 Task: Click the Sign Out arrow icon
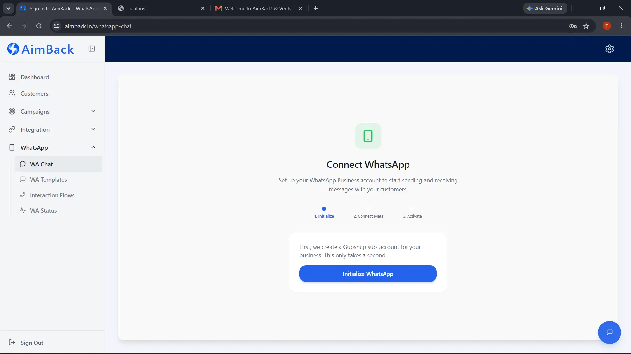(x=12, y=343)
